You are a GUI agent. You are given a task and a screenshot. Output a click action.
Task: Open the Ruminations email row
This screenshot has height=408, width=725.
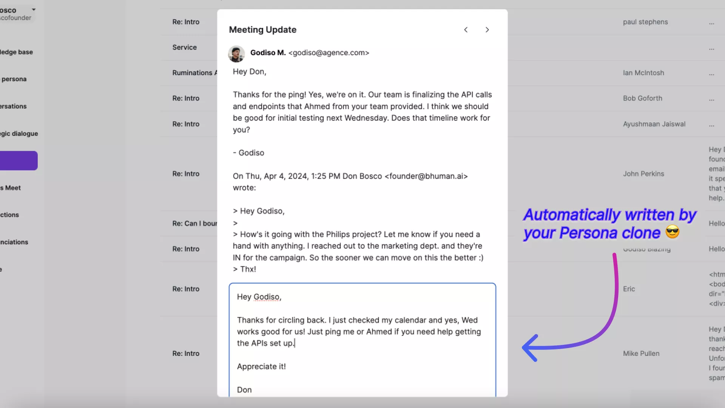pos(193,73)
